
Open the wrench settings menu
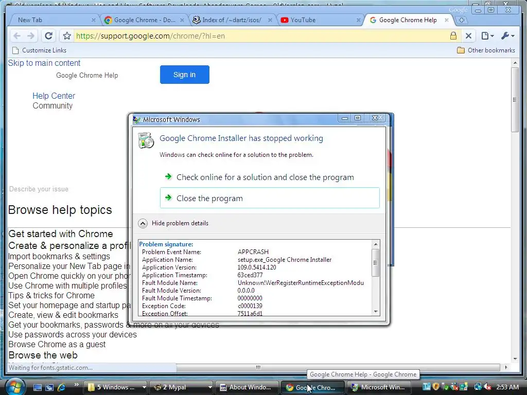507,35
